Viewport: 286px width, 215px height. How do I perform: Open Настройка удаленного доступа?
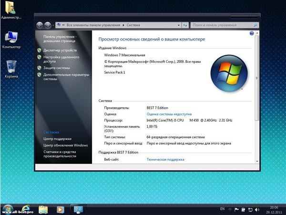pos(61,59)
